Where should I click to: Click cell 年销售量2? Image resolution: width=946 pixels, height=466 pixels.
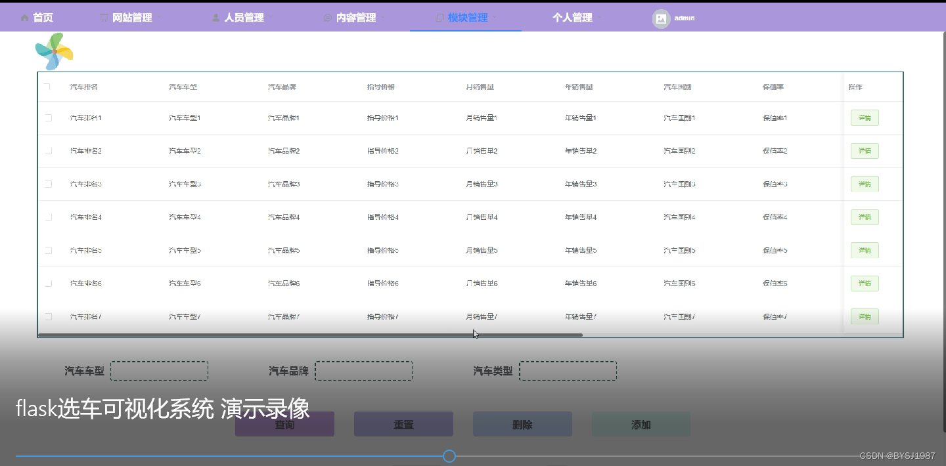(581, 151)
